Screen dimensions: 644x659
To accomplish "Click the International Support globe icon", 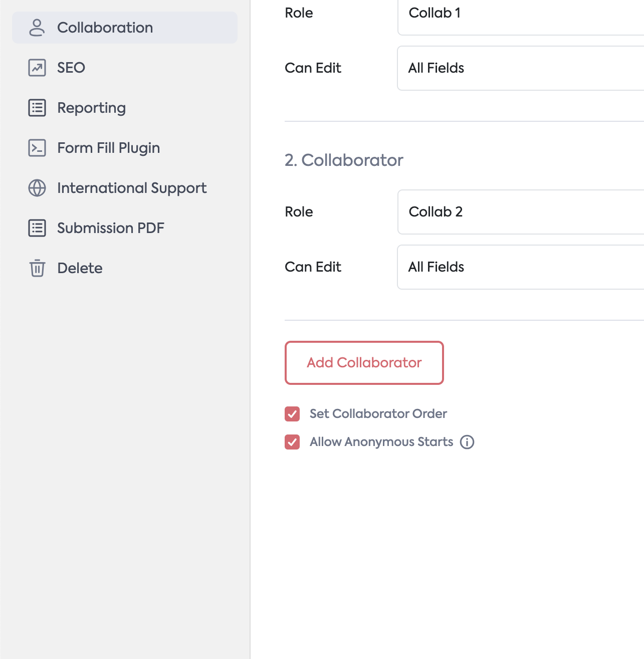I will [37, 188].
